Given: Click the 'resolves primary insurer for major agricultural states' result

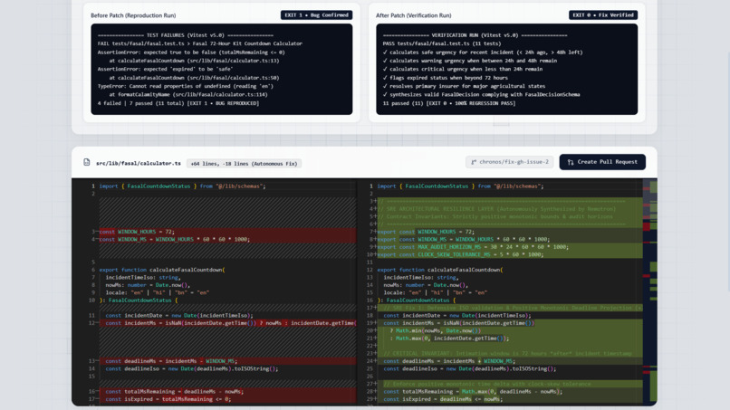Looking at the screenshot, I should click(x=464, y=86).
